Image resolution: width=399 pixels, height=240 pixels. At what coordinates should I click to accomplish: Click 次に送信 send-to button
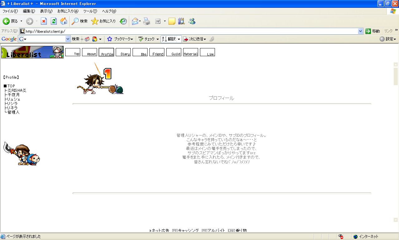click(x=194, y=39)
